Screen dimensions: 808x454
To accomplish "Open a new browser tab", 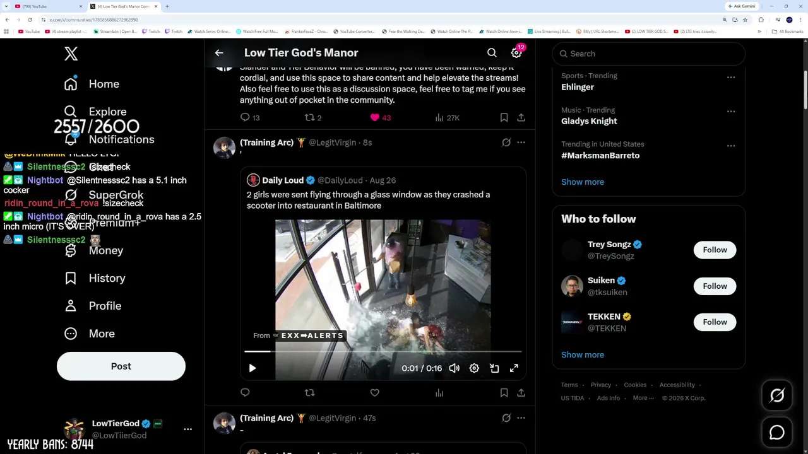I will click(x=167, y=6).
